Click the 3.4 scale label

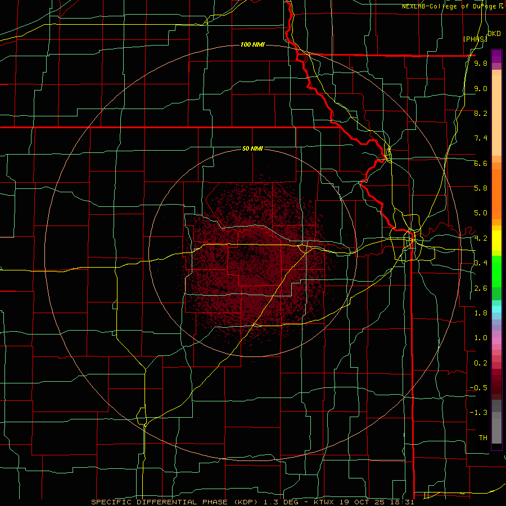[481, 263]
